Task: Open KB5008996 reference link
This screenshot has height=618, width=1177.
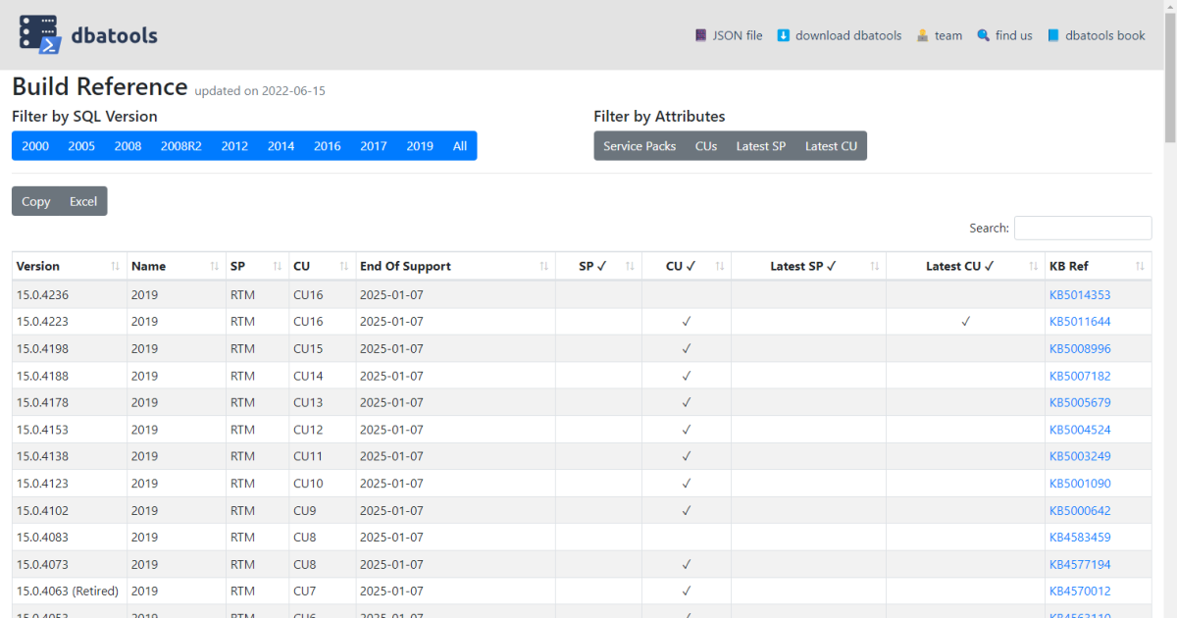Action: (1080, 348)
